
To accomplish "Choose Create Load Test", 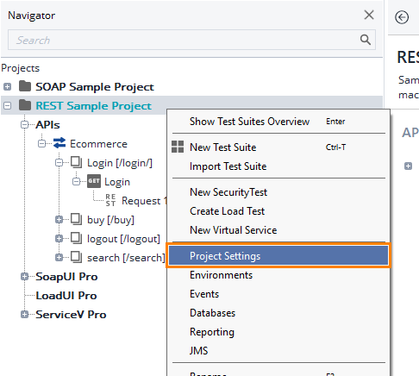I will (x=278, y=211).
